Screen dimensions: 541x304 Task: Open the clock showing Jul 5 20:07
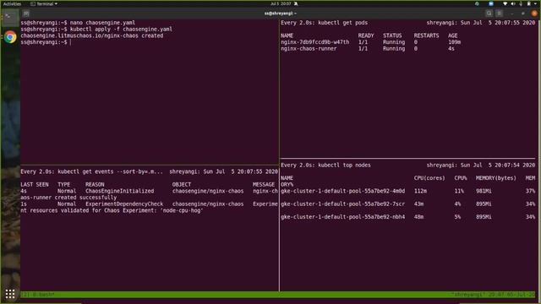click(281, 3)
